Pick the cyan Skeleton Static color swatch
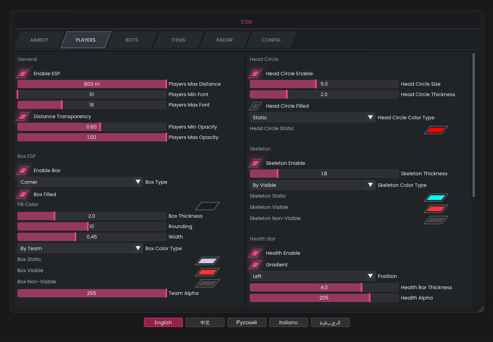The width and height of the screenshot is (493, 342). 436,198
